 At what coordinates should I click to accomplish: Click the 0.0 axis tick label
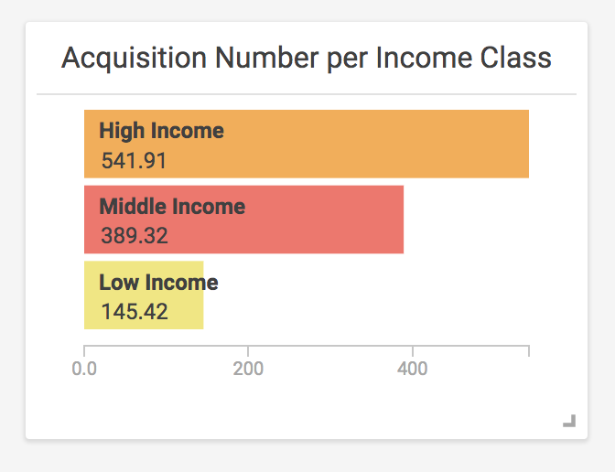click(x=84, y=369)
